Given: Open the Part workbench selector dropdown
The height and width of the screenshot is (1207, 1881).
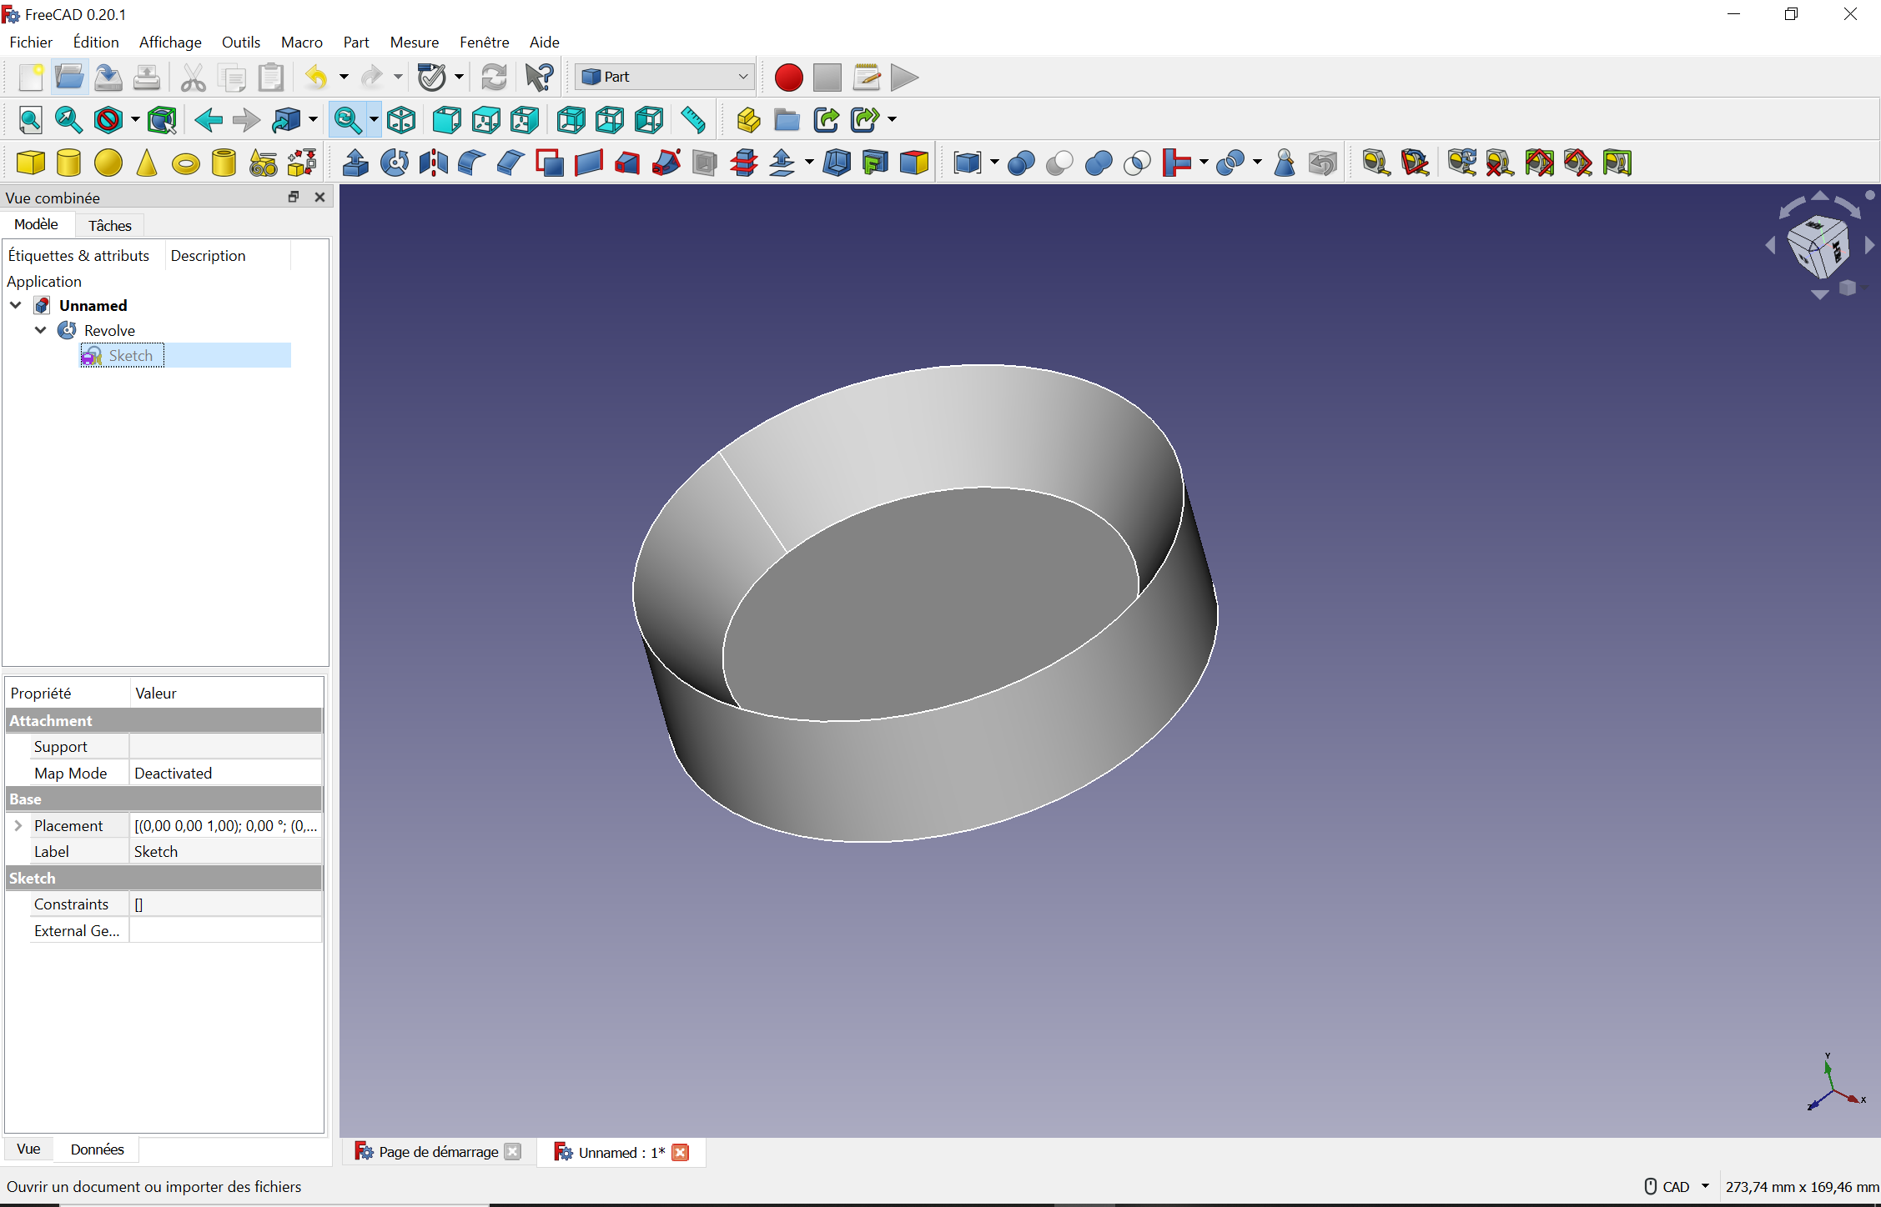Looking at the screenshot, I should coord(665,77).
